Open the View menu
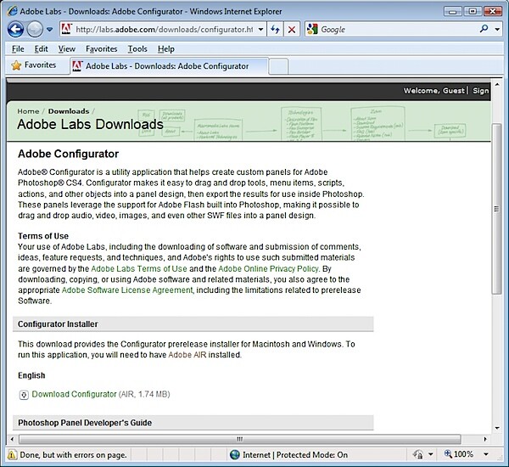Image resolution: width=509 pixels, height=467 pixels. pyautogui.click(x=67, y=49)
